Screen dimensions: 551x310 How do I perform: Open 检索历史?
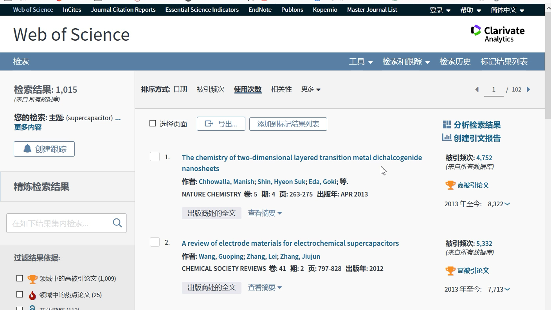point(455,61)
